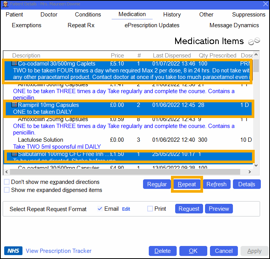Open View Prescription Tracker link

(x=59, y=251)
